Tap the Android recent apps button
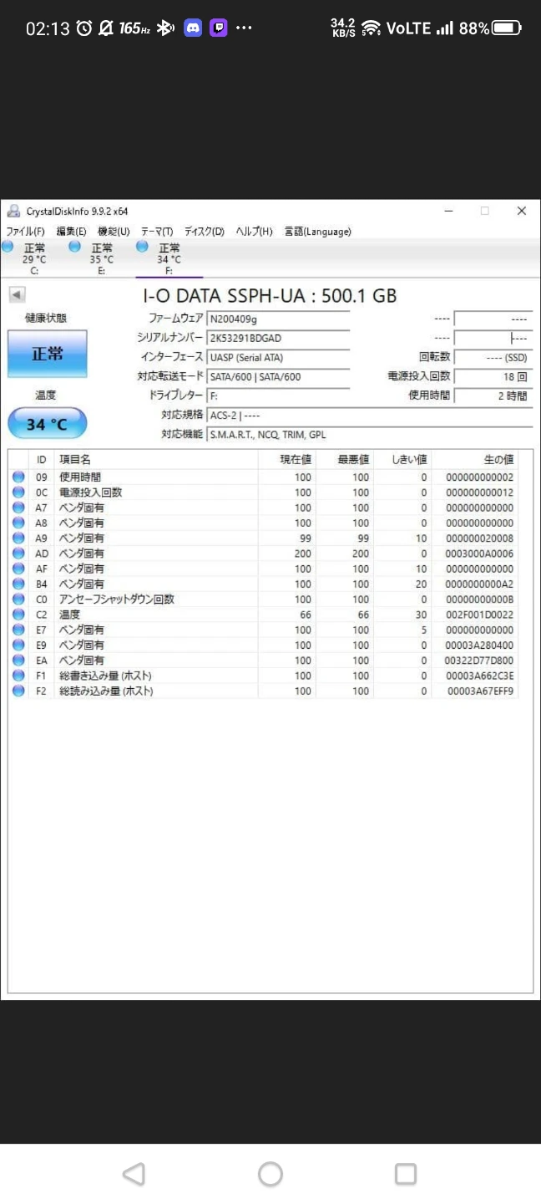 point(406,1174)
